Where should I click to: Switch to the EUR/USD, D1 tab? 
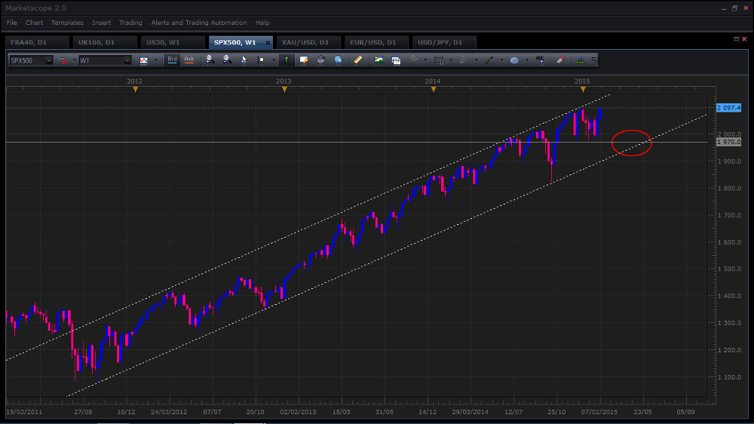point(376,42)
